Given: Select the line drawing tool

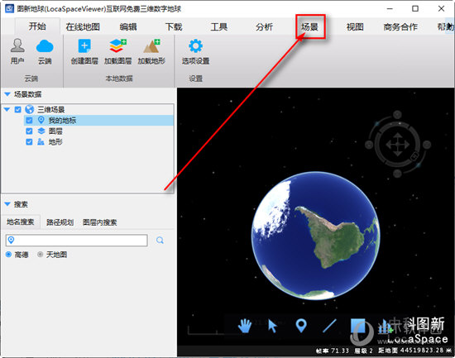Looking at the screenshot, I should (329, 326).
